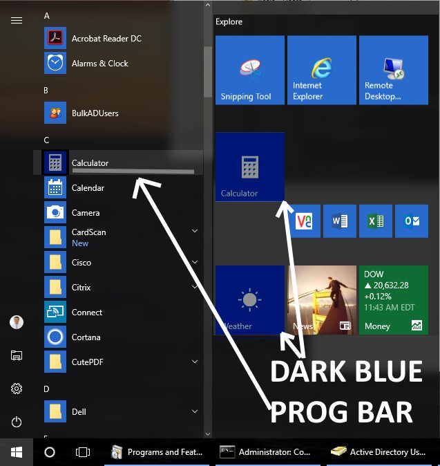Viewport: 440px width, 466px height.
Task: Click the Windows Start button
Action: point(17,452)
